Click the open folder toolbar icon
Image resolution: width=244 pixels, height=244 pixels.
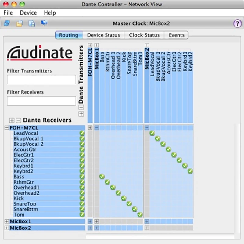[x=19, y=23]
